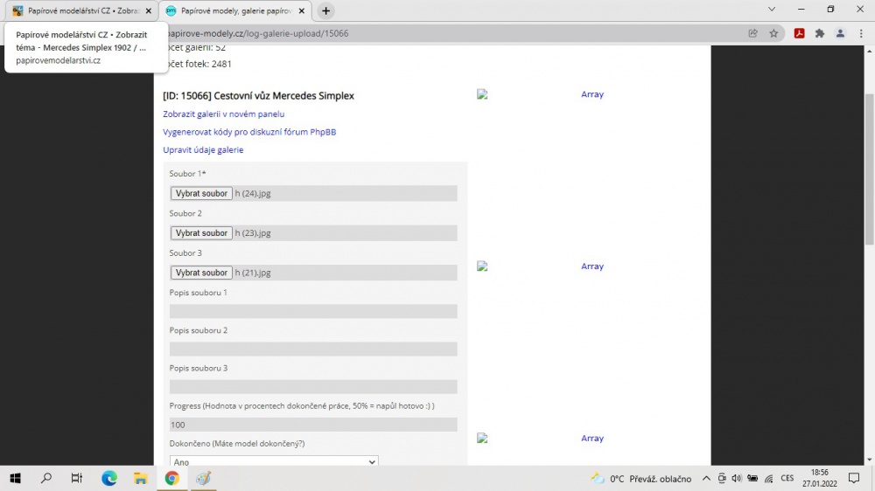Screen dimensions: 875x491
Task: Click the second Array link
Action: click(x=592, y=266)
